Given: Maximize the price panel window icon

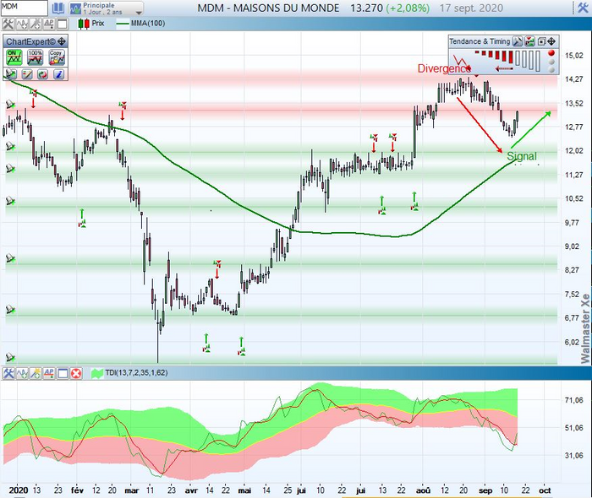Looking at the screenshot, I should 63,24.
